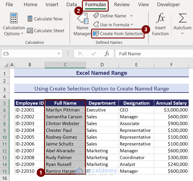Click the Department header cell
The image size is (193, 181).
click(x=102, y=103)
